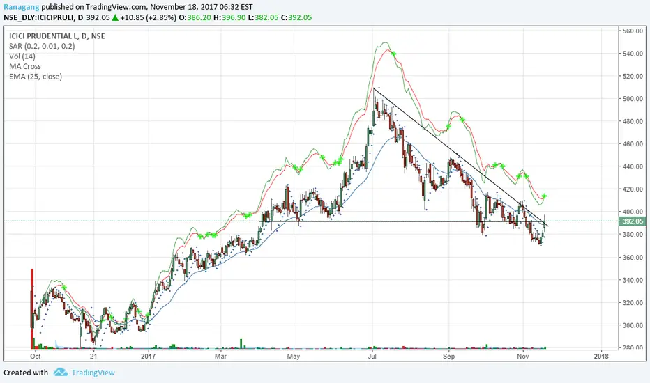Click the C:392.05 close value
The width and height of the screenshot is (650, 383).
[x=296, y=17]
